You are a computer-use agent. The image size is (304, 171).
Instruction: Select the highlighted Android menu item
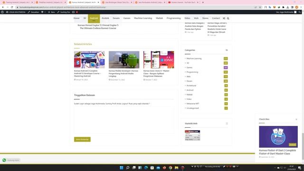pyautogui.click(x=94, y=19)
